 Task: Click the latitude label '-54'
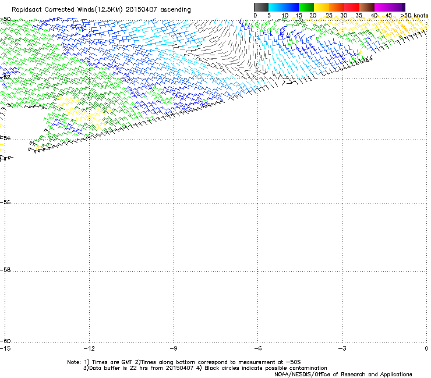tap(5, 138)
